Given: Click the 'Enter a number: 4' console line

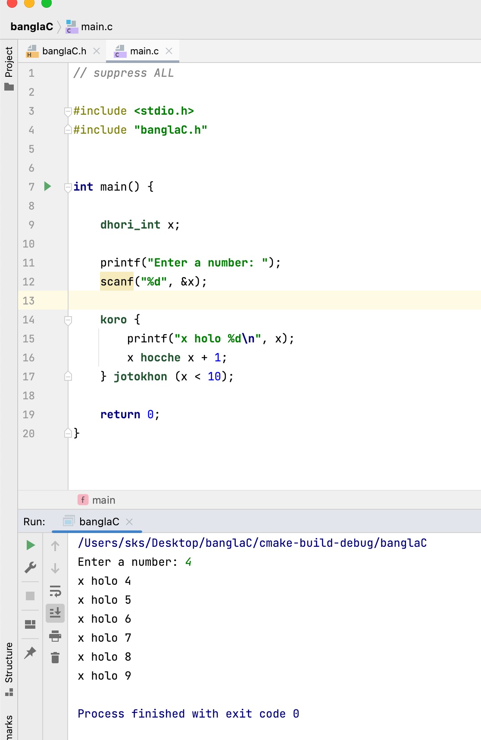Looking at the screenshot, I should click(134, 562).
